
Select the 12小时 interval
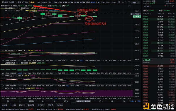pos(114,2)
